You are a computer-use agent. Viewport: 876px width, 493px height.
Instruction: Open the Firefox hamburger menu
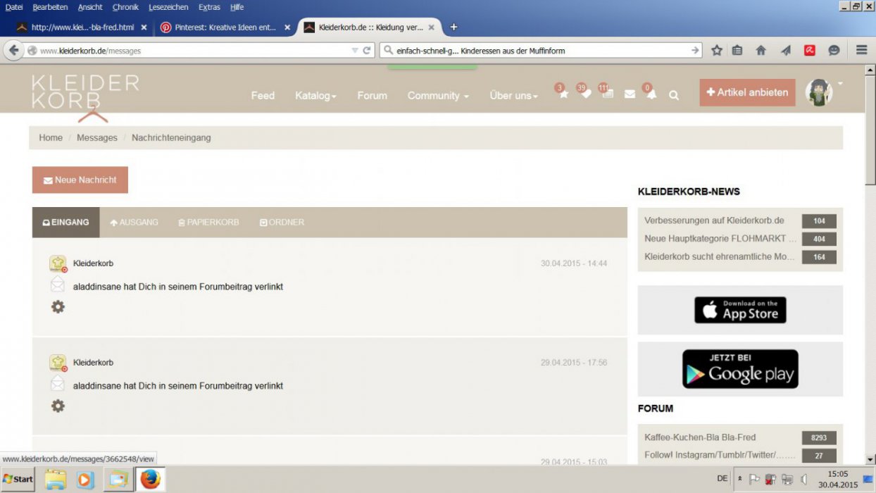pos(861,50)
